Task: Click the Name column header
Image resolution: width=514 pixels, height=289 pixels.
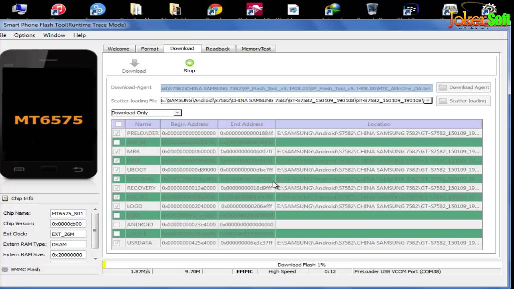Action: point(143,124)
